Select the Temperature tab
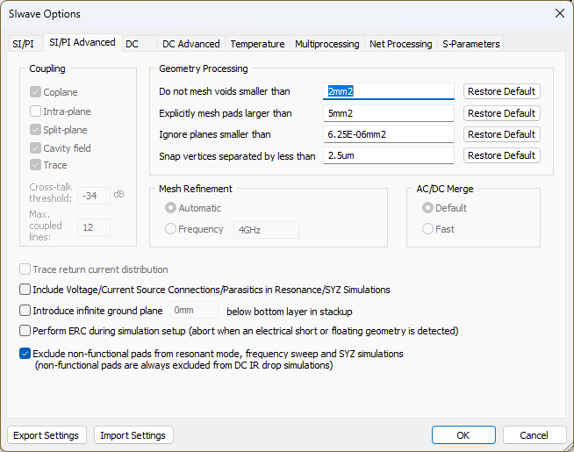 pos(257,44)
